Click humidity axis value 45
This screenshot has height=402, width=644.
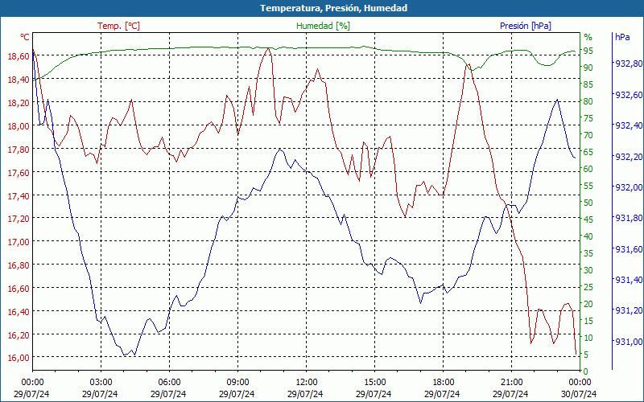pos(588,219)
